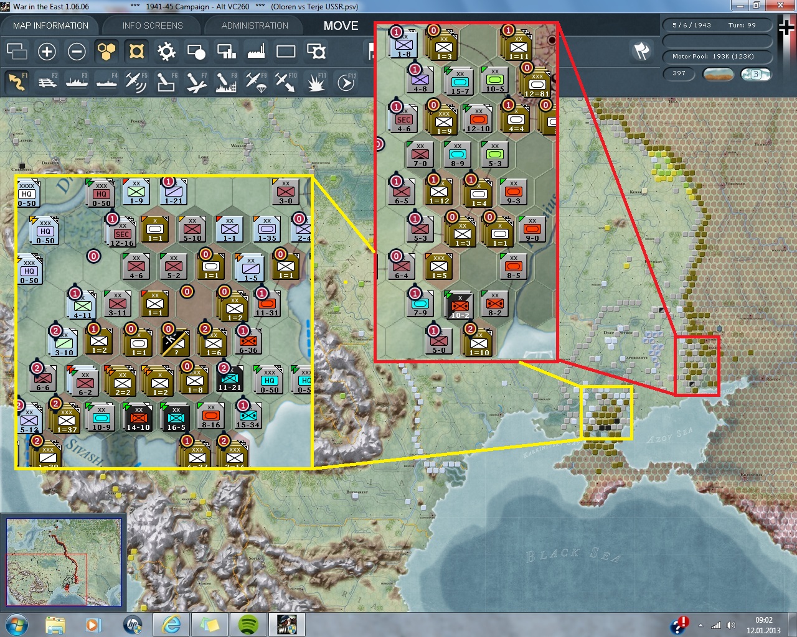Click the Motor Pool 193K readout
797x637 pixels.
717,57
